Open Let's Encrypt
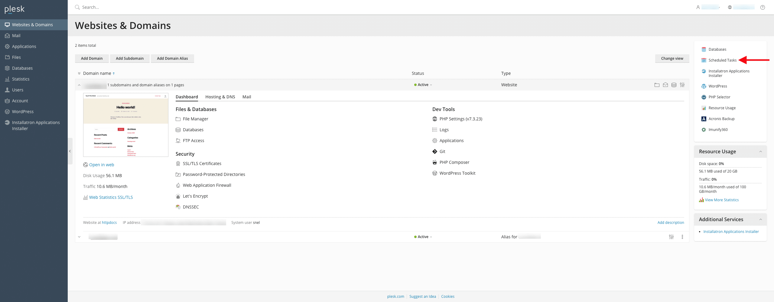The height and width of the screenshot is (302, 774). 192,196
